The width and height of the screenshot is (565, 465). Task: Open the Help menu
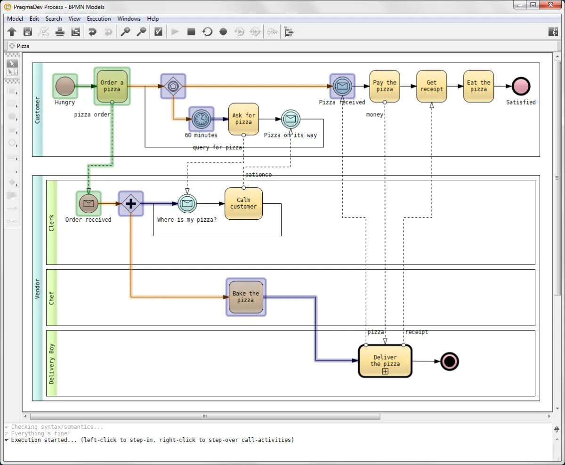click(x=153, y=19)
